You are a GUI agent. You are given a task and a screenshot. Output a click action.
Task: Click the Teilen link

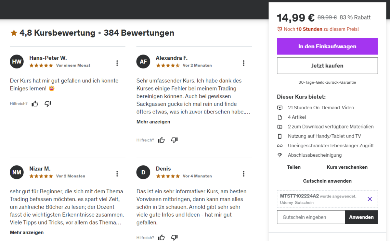pos(293,167)
